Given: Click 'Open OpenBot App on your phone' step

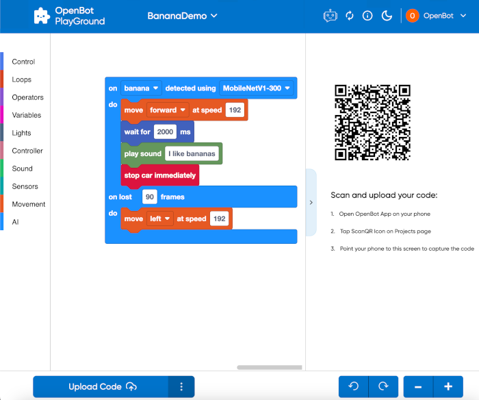Looking at the screenshot, I should 385,214.
